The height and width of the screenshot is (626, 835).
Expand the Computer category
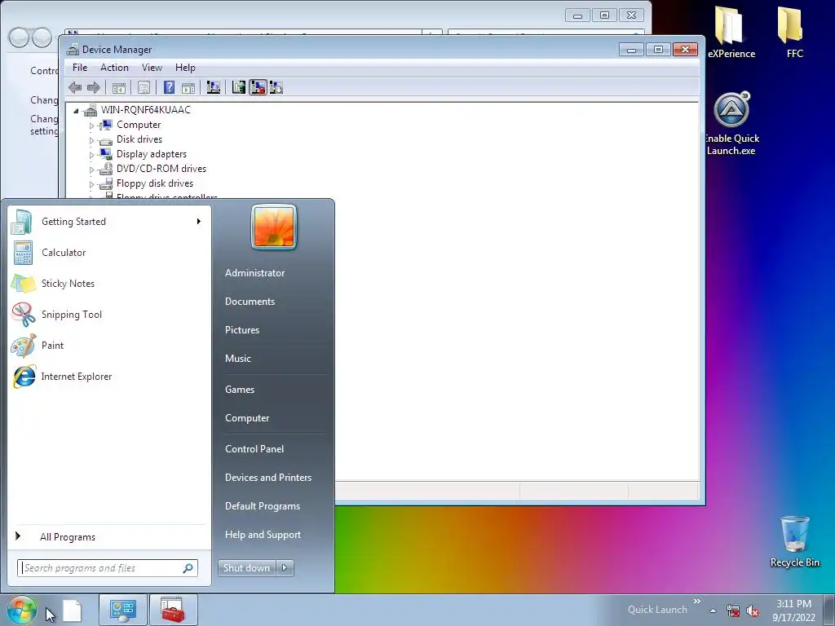[91, 126]
